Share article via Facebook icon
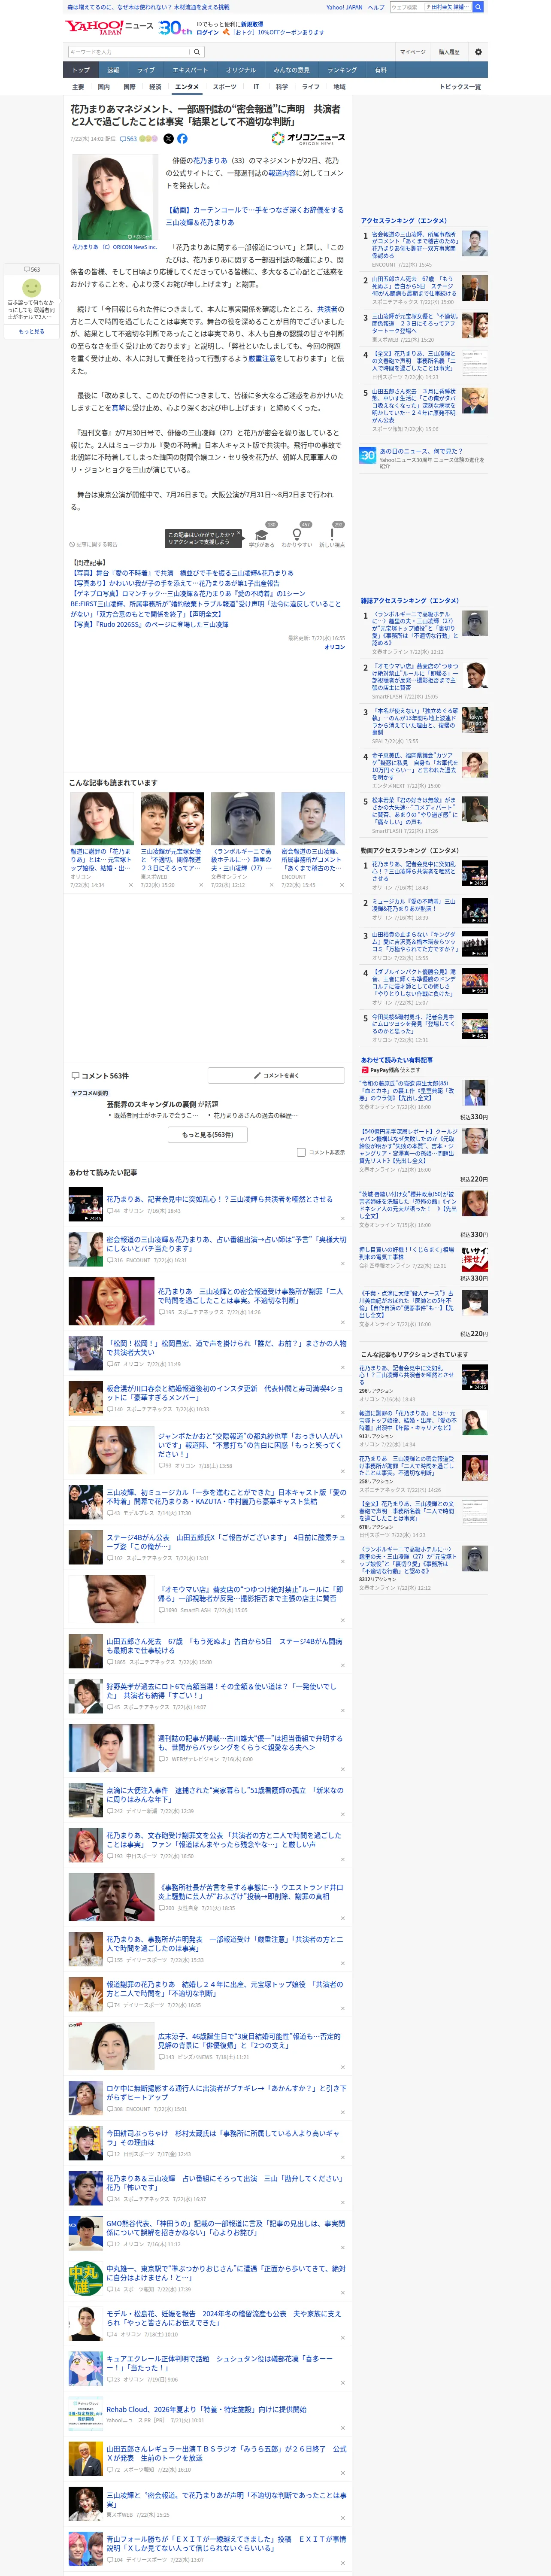 coord(182,139)
